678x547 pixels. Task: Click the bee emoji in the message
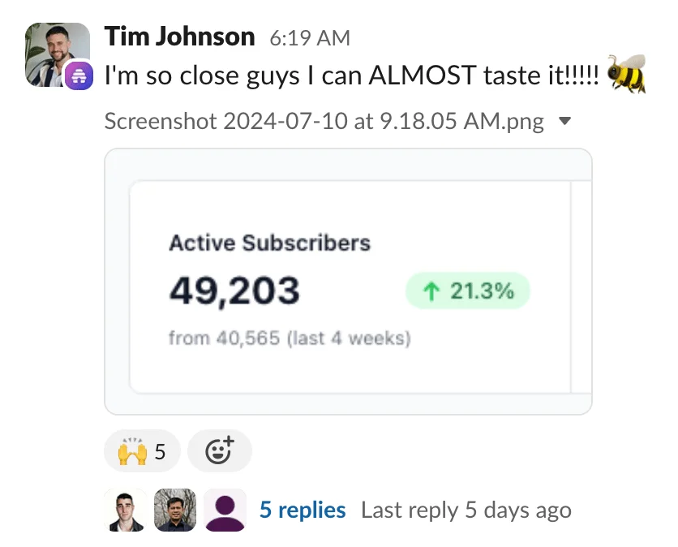coord(626,75)
